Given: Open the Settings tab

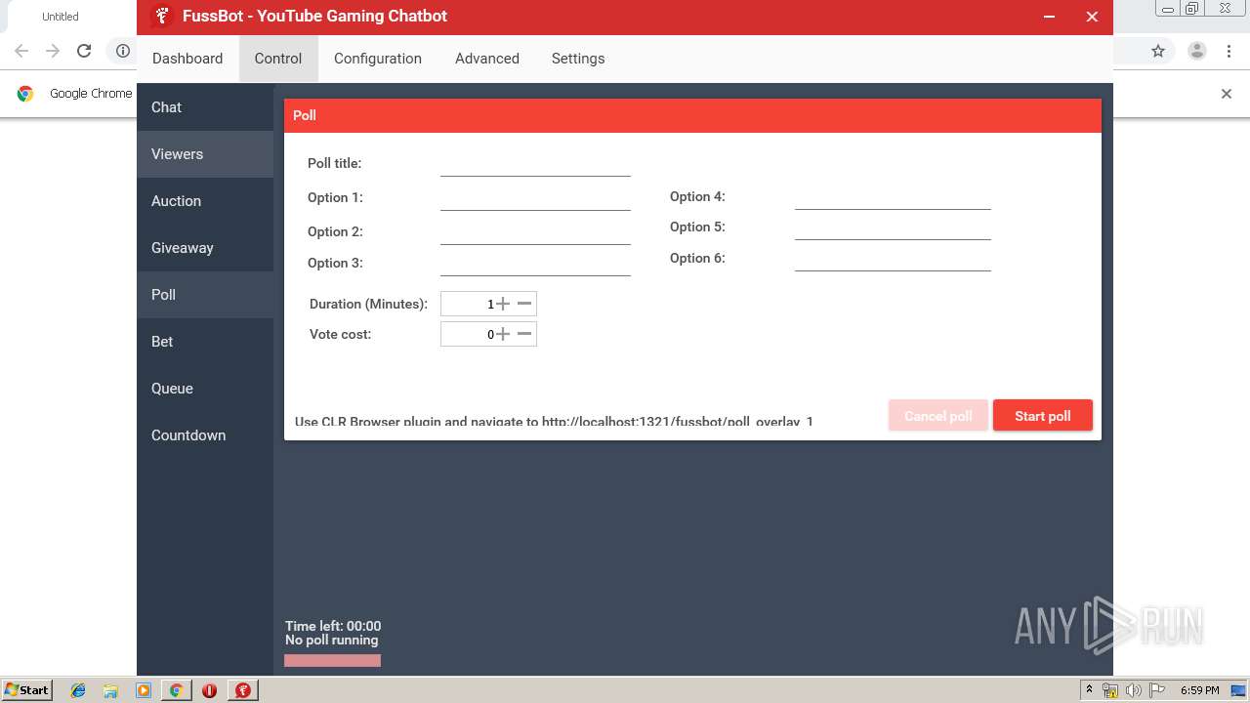Looking at the screenshot, I should [x=578, y=59].
